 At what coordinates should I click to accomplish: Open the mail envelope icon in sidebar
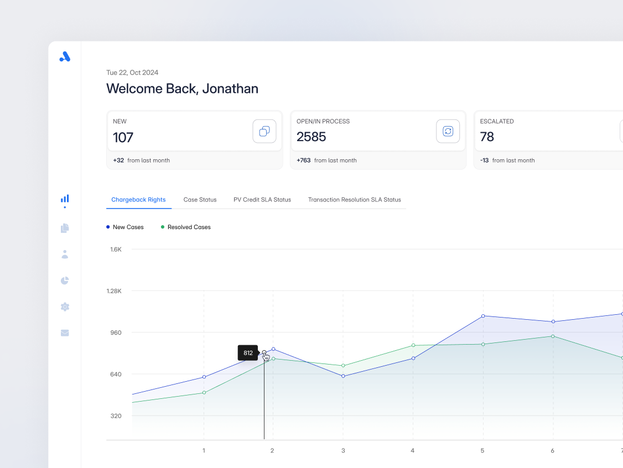pyautogui.click(x=64, y=332)
